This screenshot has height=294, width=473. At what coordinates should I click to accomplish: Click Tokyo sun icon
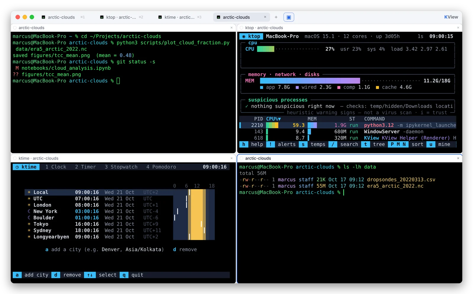pos(29,224)
